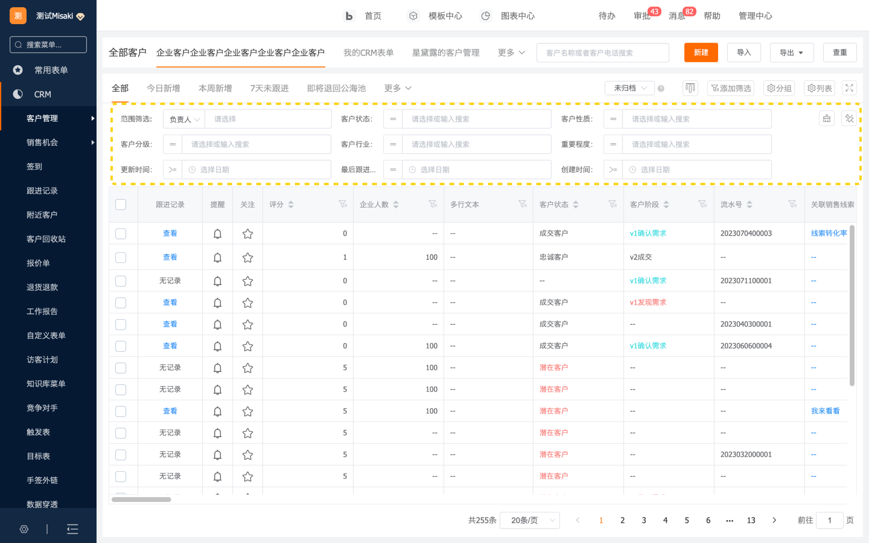Click the 常用表单 star icon in sidebar

tap(18, 70)
